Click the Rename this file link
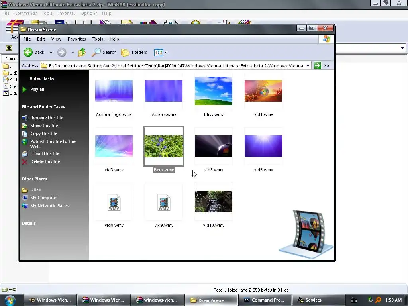This screenshot has width=408, height=306. click(47, 118)
